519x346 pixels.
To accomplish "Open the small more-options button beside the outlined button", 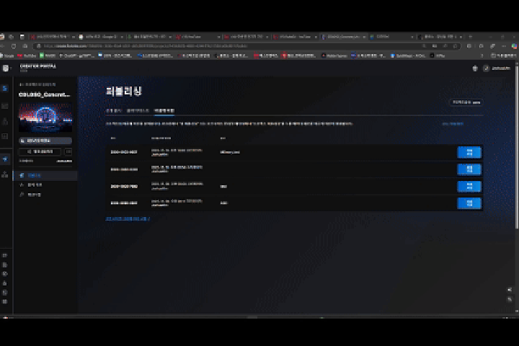I will pos(68,151).
